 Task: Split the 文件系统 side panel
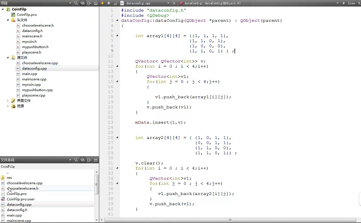[x=89, y=160]
